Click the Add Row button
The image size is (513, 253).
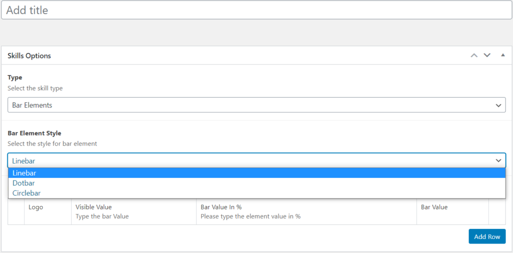pyautogui.click(x=487, y=236)
